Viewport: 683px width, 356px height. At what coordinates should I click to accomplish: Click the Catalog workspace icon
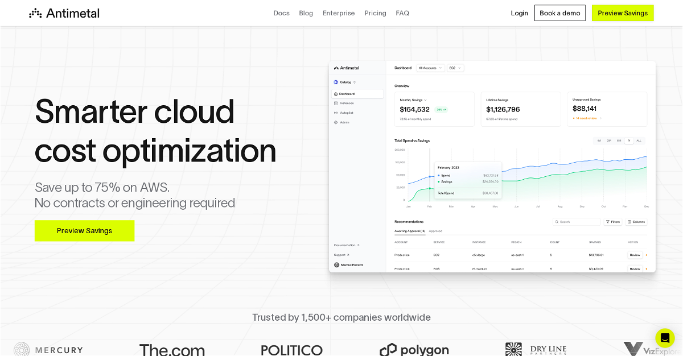point(336,82)
